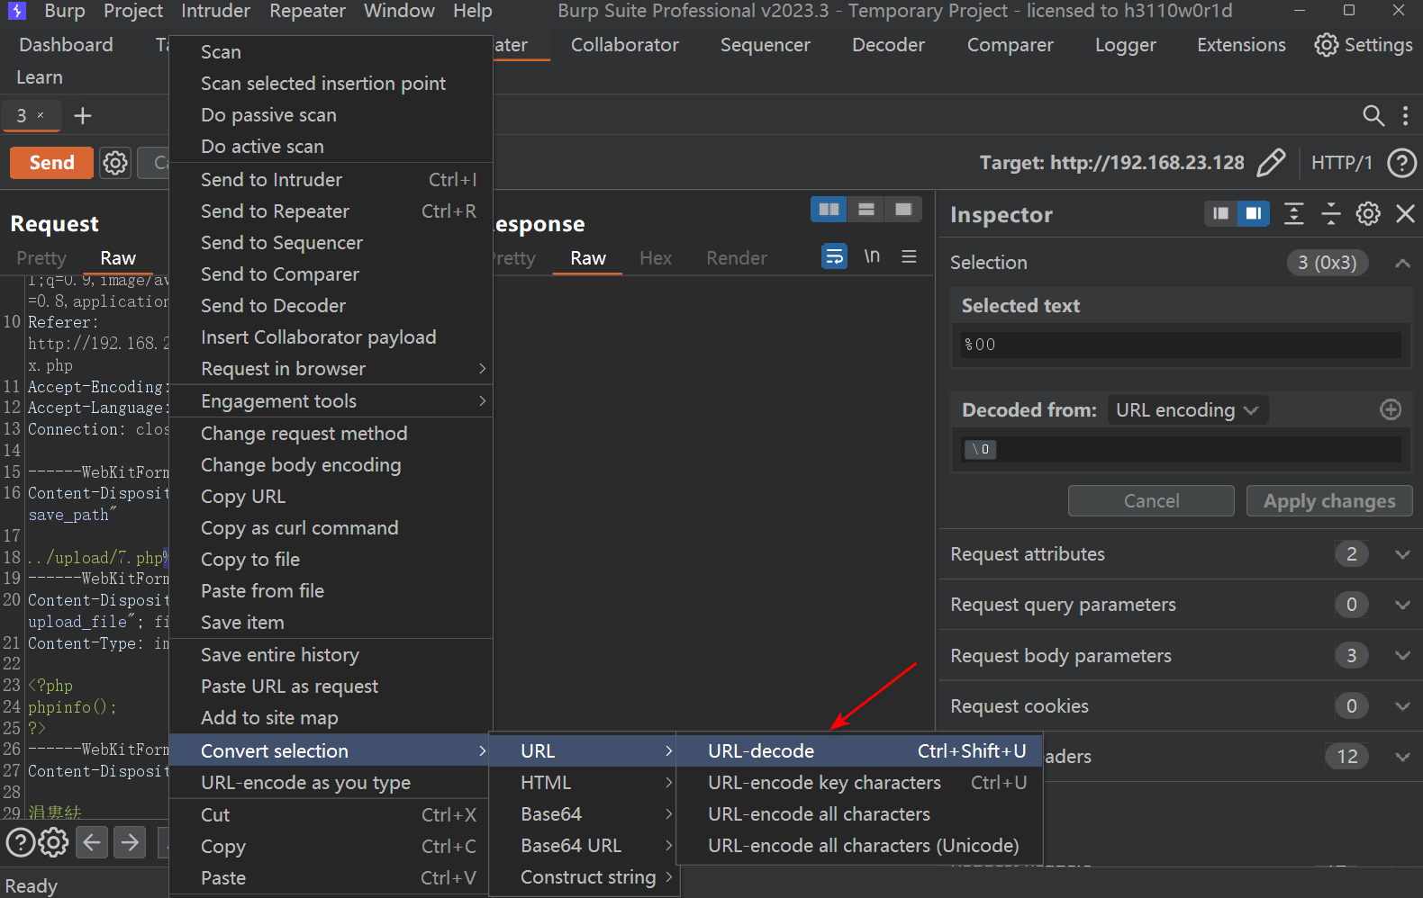The width and height of the screenshot is (1423, 898).
Task: Go back with the left arrow history button
Action: coord(92,842)
